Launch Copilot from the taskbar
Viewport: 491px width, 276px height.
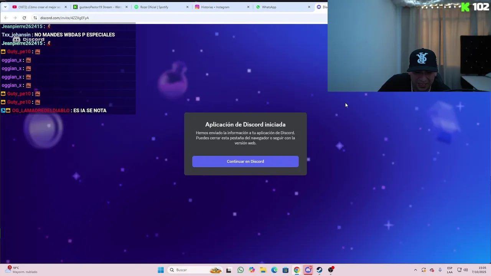(x=252, y=270)
